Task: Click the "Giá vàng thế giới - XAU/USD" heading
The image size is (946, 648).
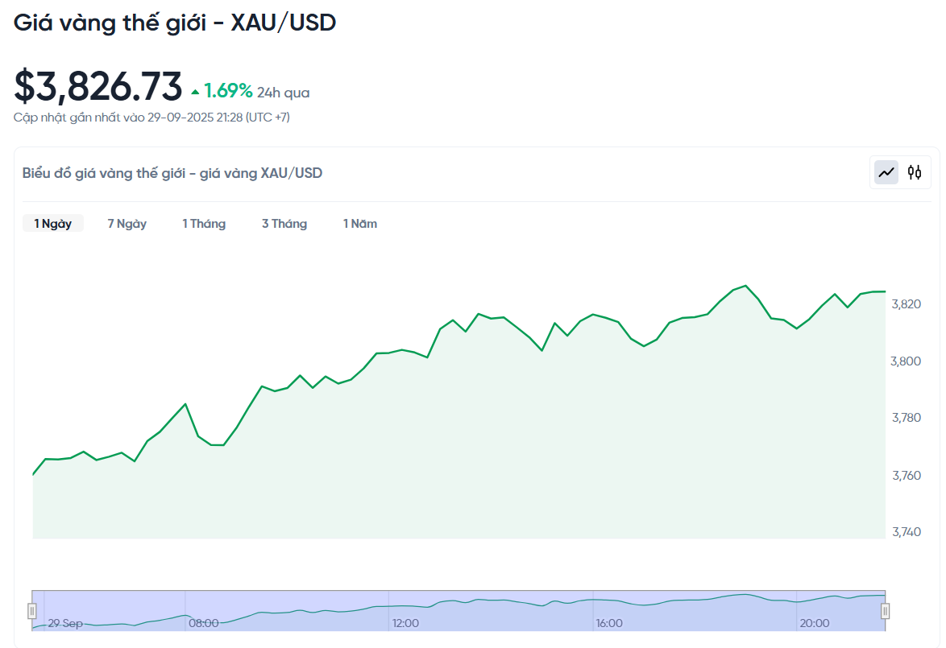Action: click(175, 23)
